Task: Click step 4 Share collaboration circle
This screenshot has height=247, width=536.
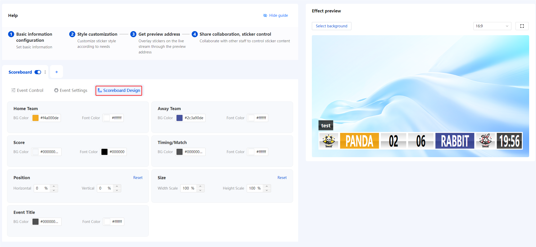Action: [194, 34]
